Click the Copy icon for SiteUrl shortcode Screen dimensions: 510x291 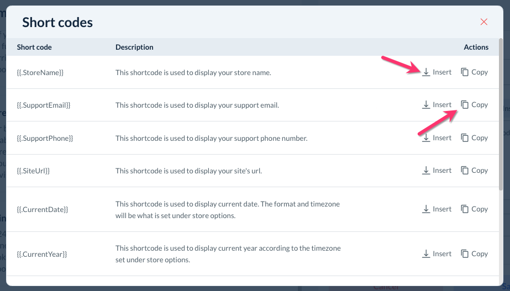465,171
